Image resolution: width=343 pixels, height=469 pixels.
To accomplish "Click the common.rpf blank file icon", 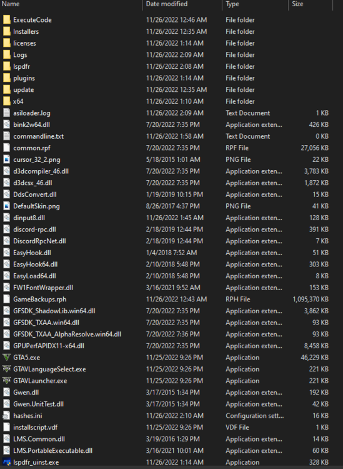I will [7, 148].
